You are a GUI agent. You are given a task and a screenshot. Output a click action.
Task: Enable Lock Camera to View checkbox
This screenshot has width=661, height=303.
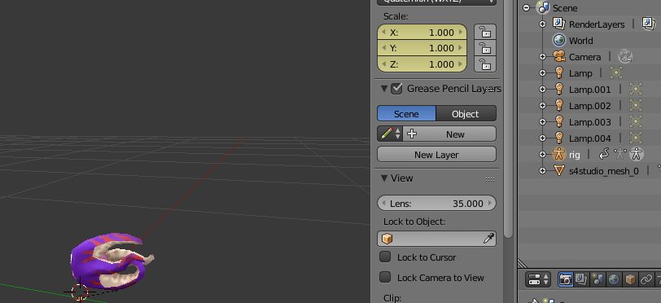tap(385, 277)
